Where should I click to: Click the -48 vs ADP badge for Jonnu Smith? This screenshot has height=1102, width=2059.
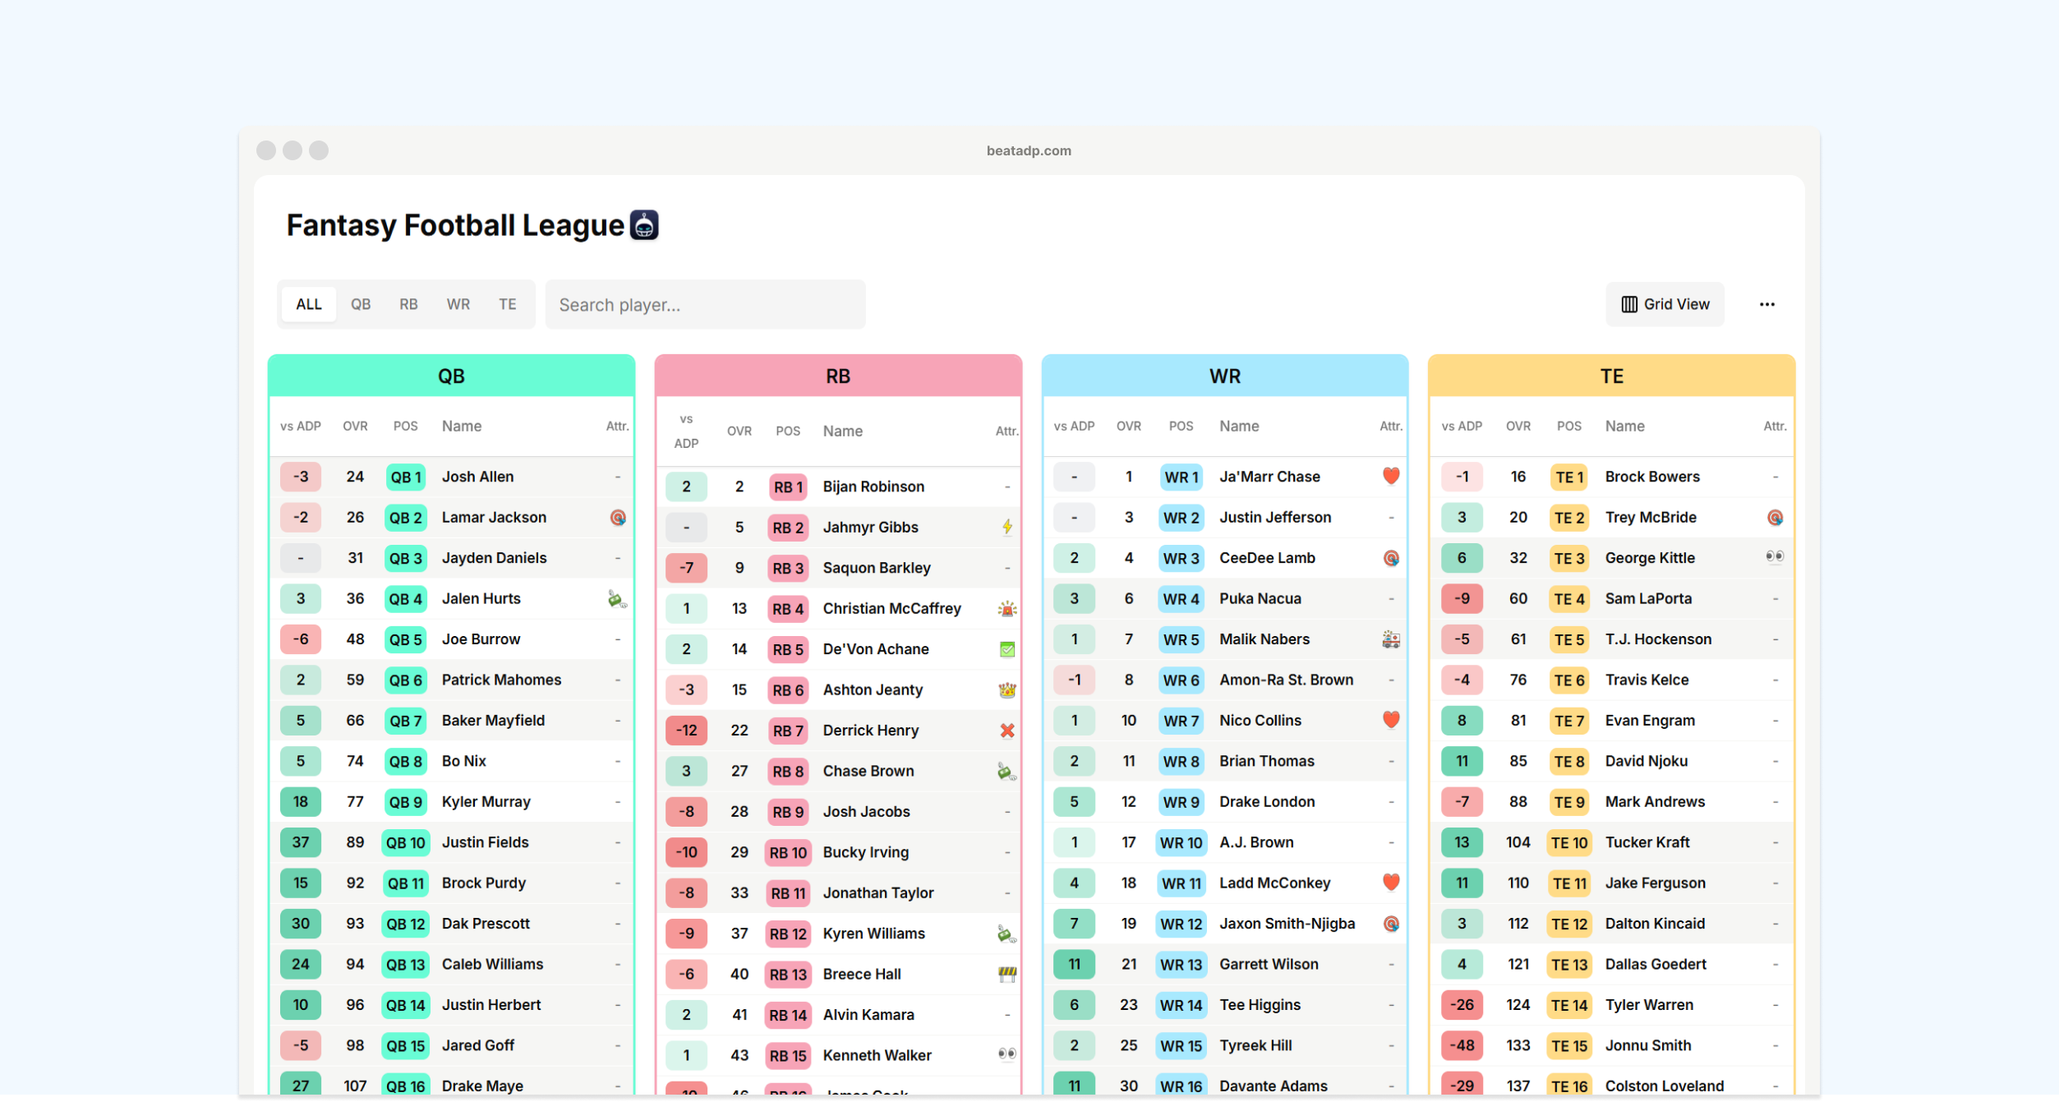1462,1046
